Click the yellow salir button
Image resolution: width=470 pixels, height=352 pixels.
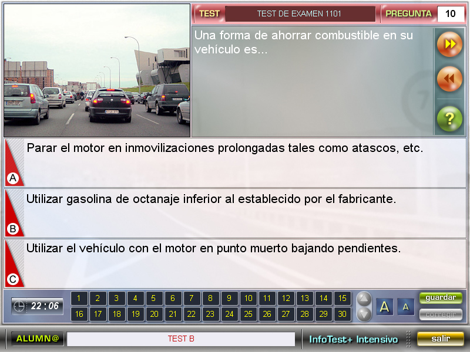[440, 339]
